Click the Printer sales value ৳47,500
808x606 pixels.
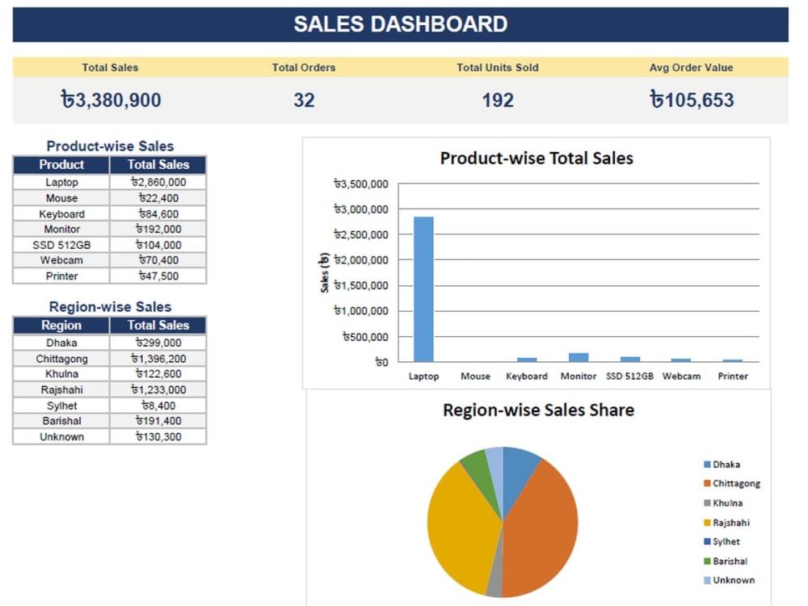(x=158, y=276)
